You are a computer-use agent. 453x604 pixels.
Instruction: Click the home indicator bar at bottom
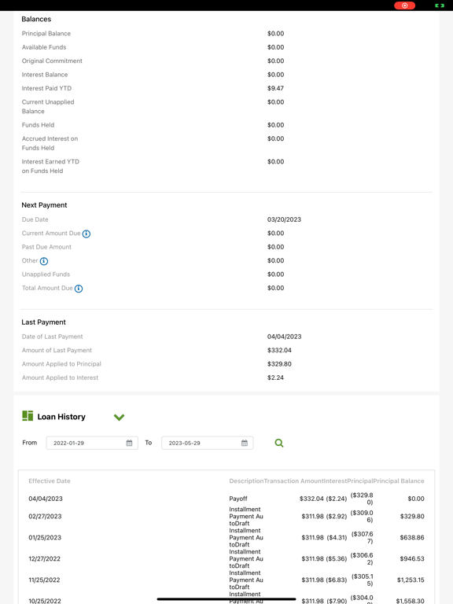point(226,599)
